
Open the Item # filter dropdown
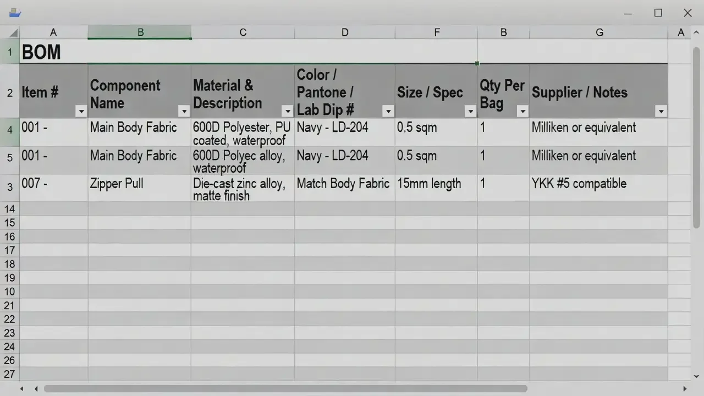click(x=81, y=112)
